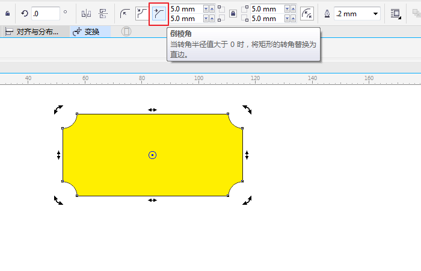Click the relative corner scaling icon
The image size is (421, 271).
pos(307,13)
